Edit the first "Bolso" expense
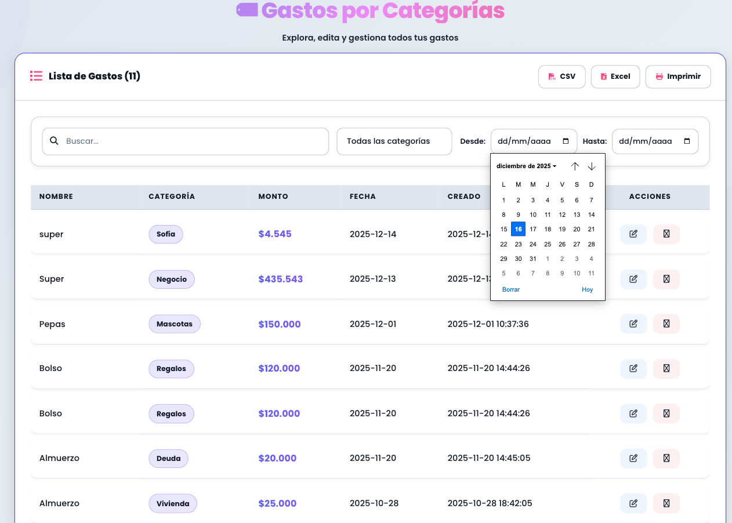 [633, 368]
